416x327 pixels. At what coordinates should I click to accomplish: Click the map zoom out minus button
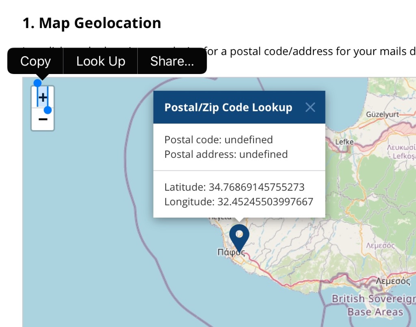43,120
